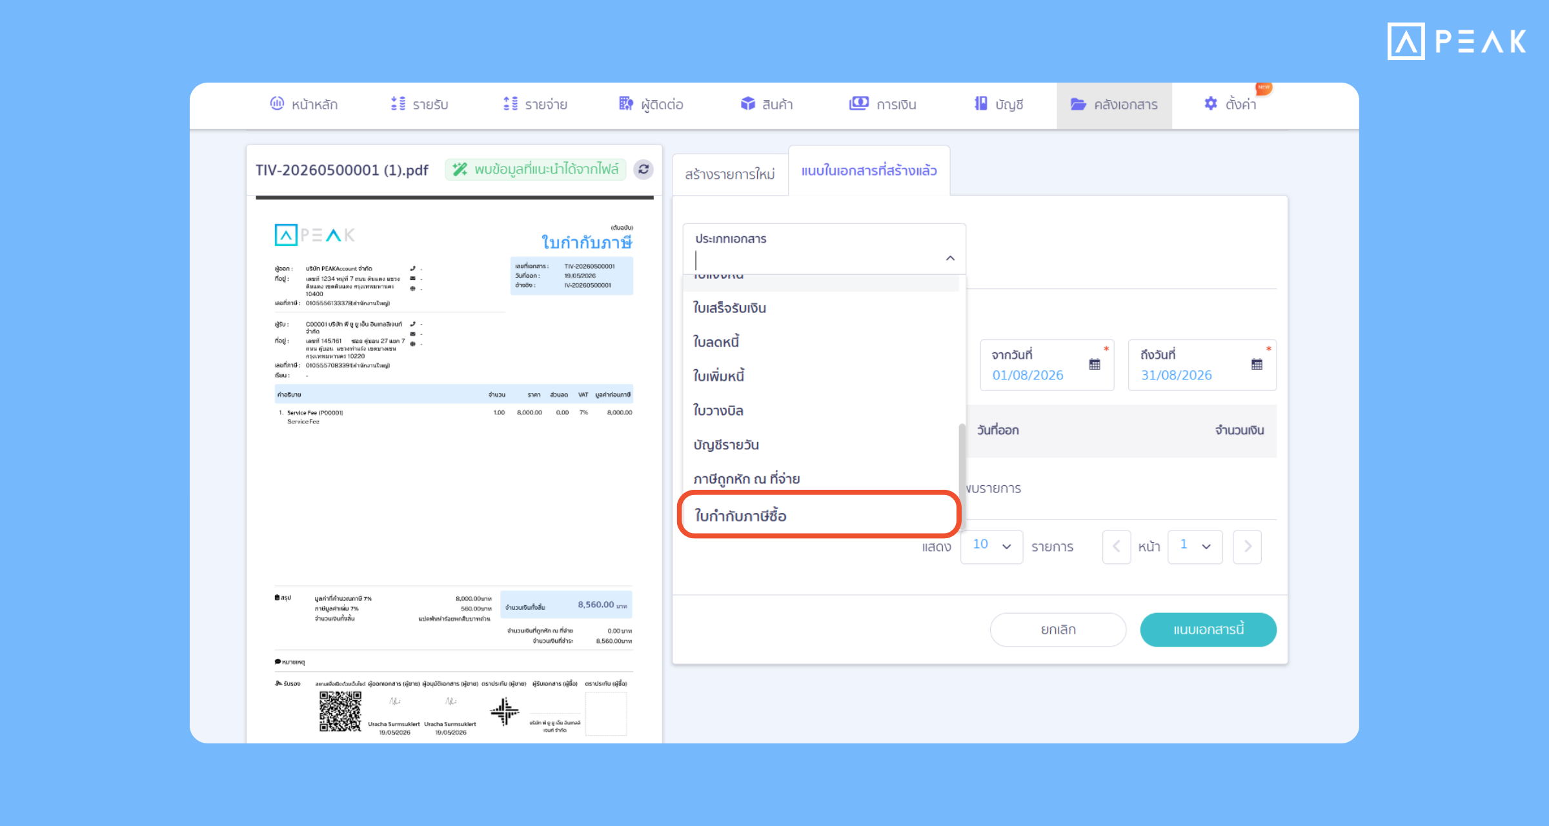Click the company stamp in the preview
Image resolution: width=1549 pixels, height=826 pixels.
click(x=505, y=711)
